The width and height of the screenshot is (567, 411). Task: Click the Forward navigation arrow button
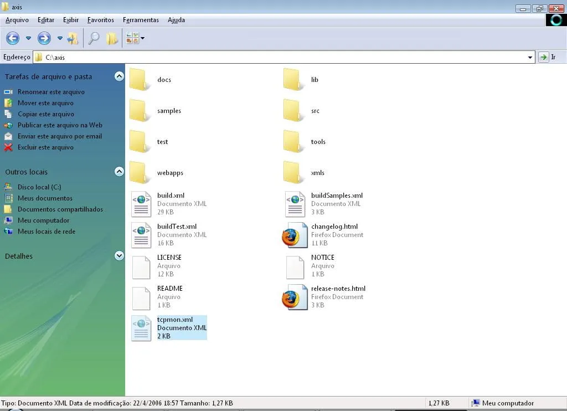click(x=44, y=38)
